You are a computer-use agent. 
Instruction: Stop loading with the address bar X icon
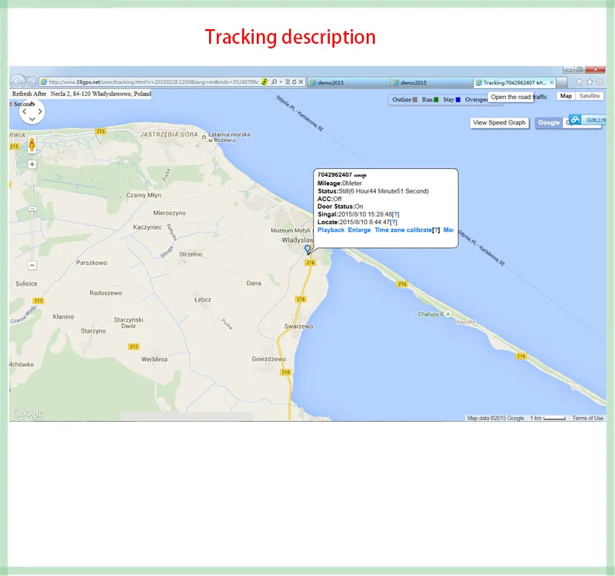[x=301, y=82]
